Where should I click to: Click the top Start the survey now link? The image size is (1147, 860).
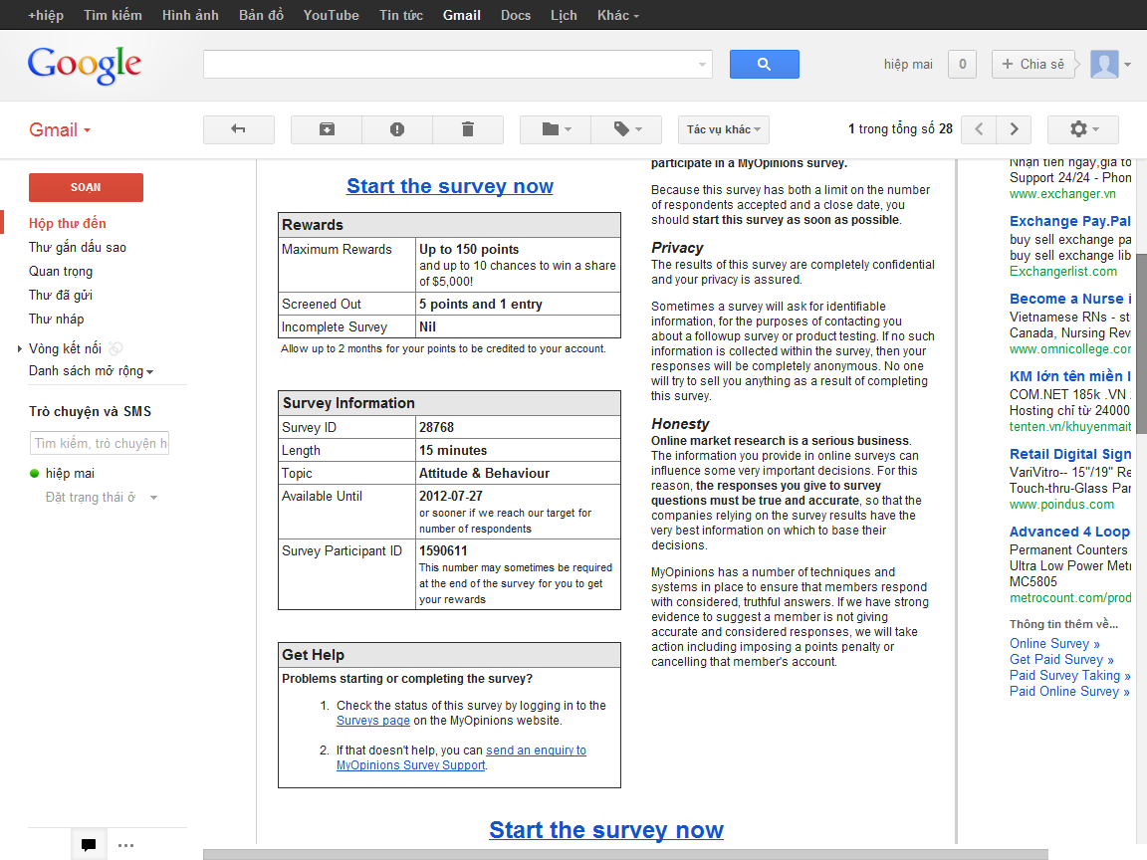[450, 186]
